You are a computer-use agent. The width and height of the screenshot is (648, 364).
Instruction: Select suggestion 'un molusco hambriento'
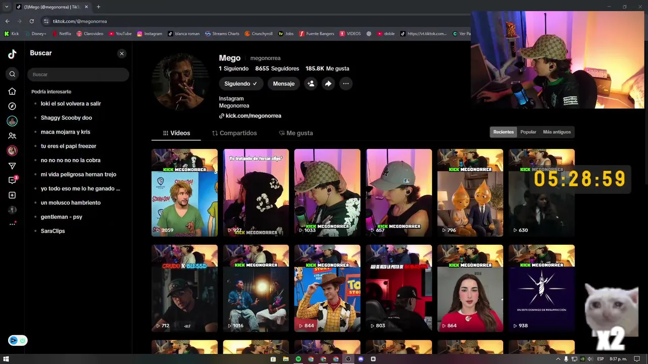pos(70,203)
